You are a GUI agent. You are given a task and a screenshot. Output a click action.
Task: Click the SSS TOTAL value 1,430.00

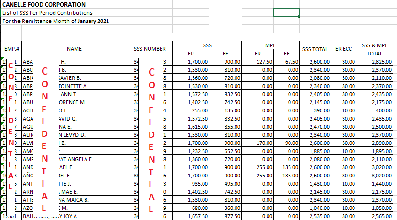click(315, 184)
